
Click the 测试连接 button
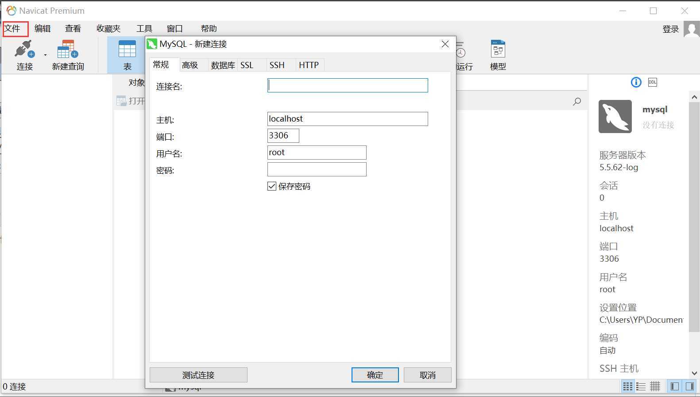click(x=198, y=375)
